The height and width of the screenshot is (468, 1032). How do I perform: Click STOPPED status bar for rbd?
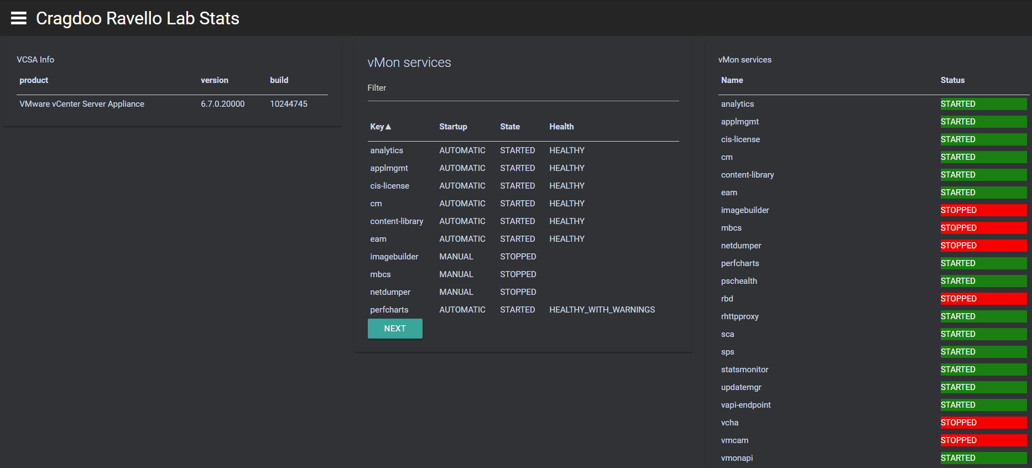[983, 299]
